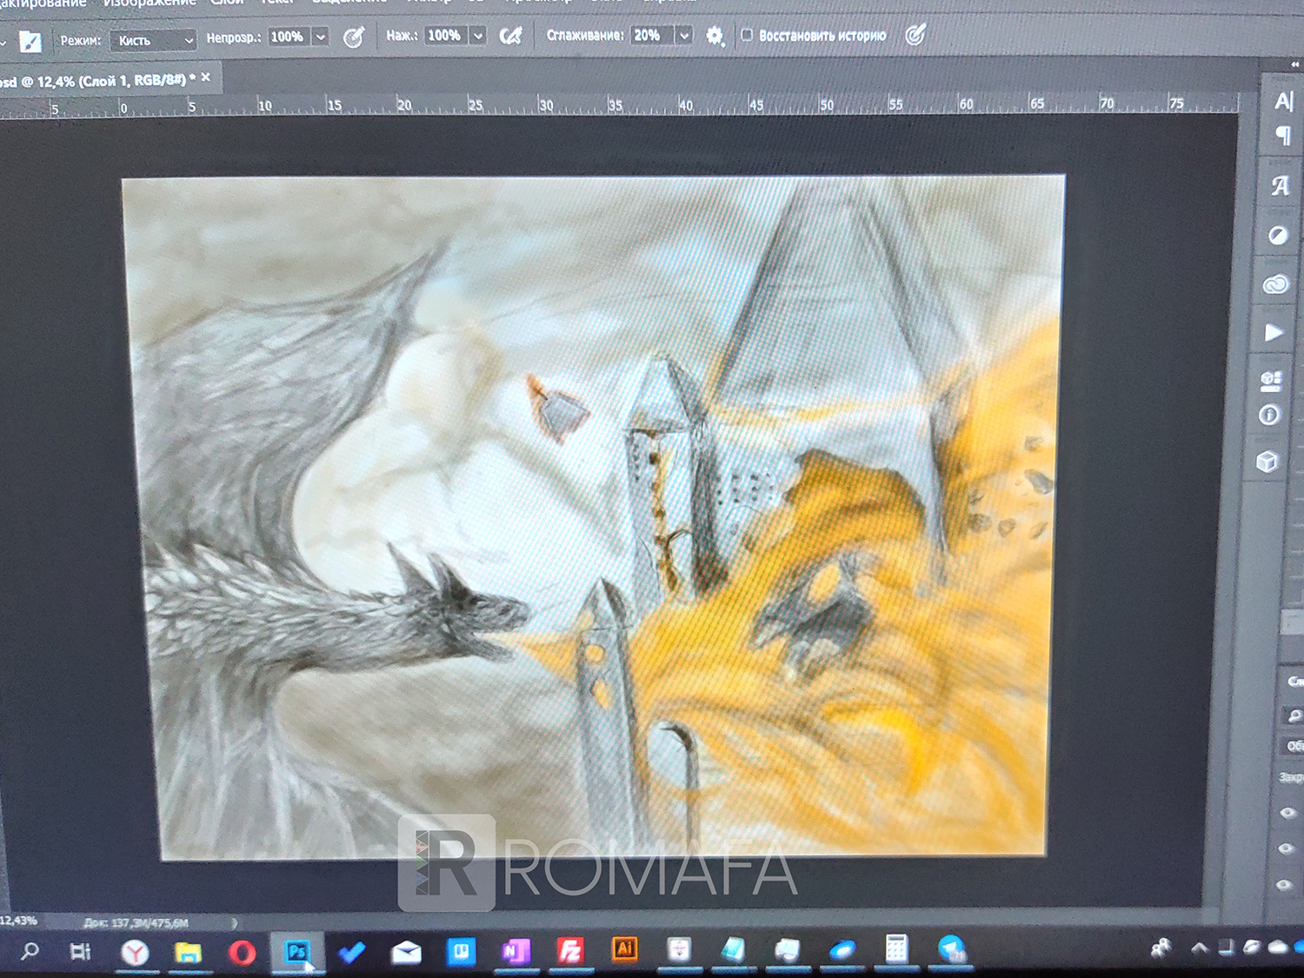Open the People icon in the tray

[1161, 948]
